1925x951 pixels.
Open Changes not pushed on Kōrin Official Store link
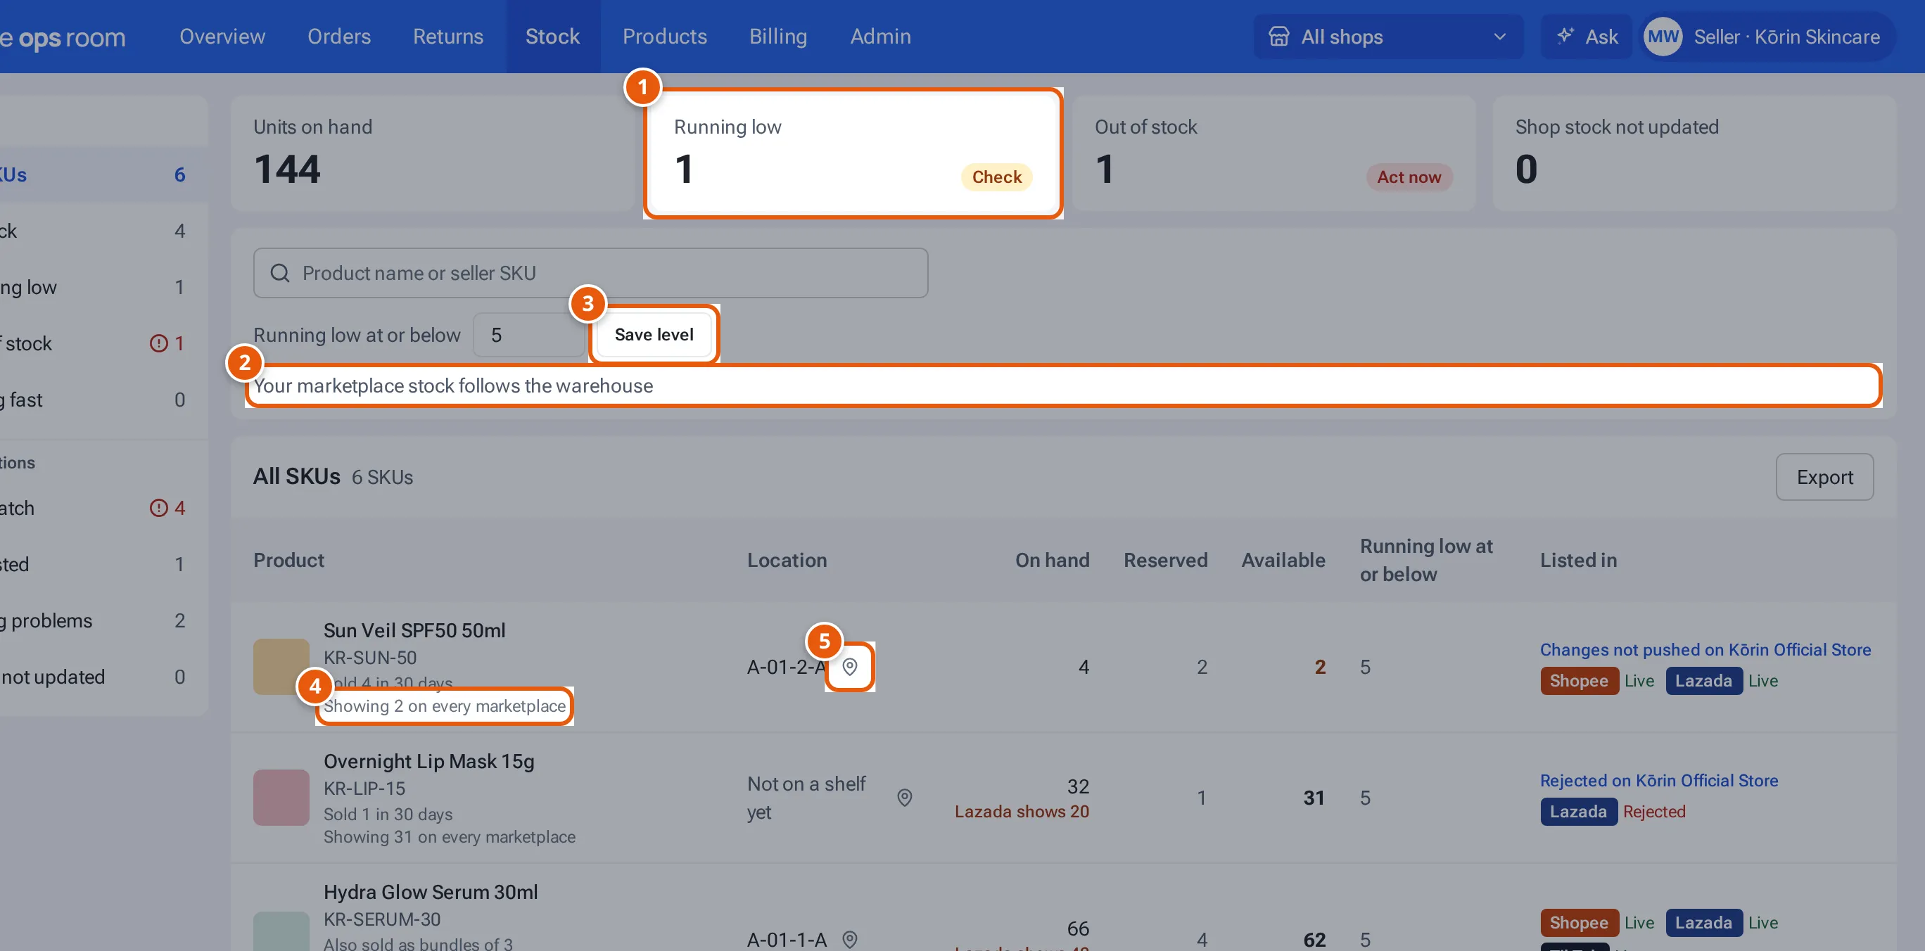(x=1705, y=650)
